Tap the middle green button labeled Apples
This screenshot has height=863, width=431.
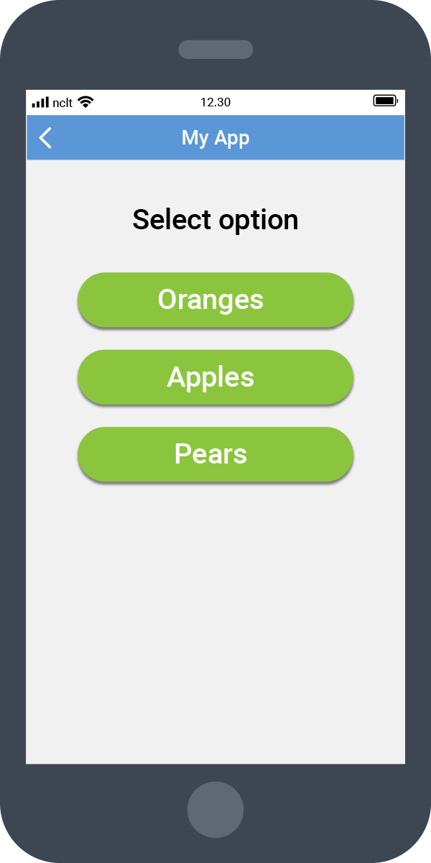(x=215, y=377)
